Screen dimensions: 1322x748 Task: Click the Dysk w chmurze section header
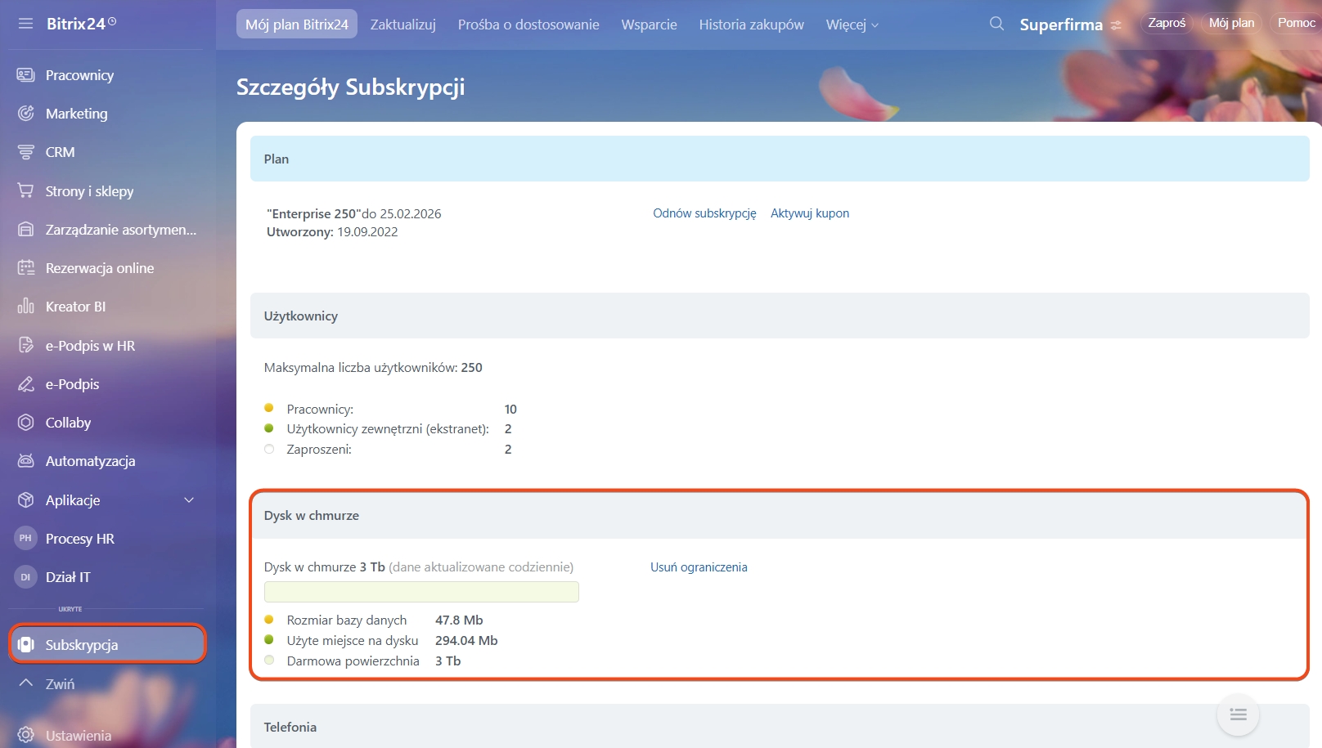coord(780,516)
